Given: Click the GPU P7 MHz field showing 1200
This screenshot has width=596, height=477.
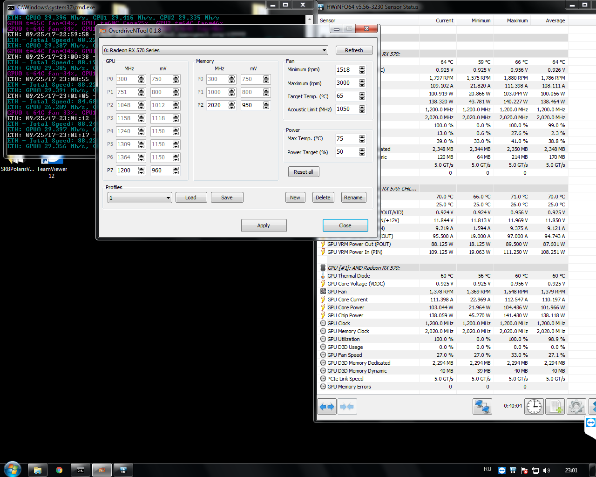Looking at the screenshot, I should click(x=127, y=170).
